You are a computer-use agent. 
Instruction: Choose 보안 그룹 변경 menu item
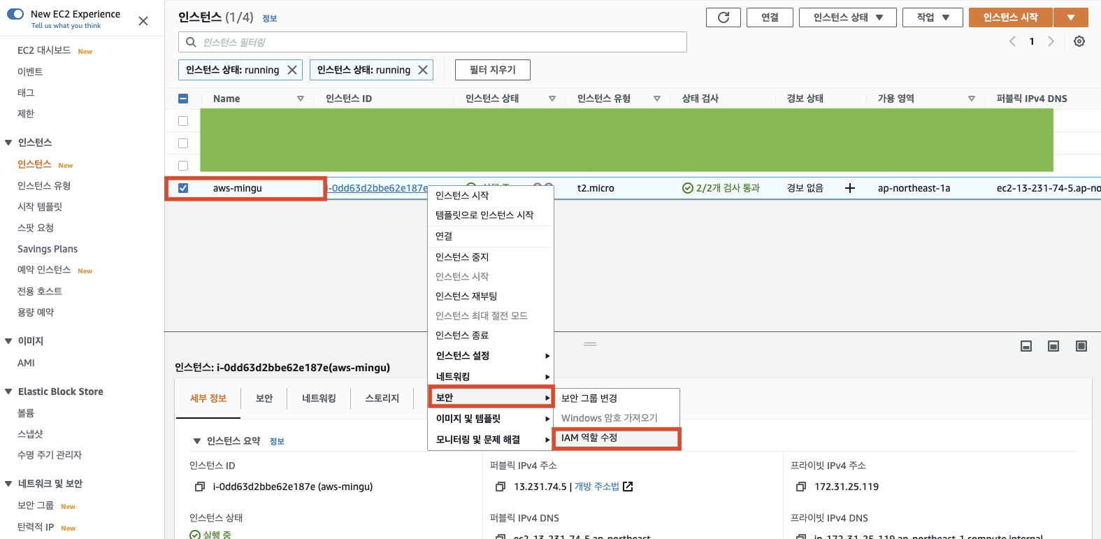click(617, 398)
